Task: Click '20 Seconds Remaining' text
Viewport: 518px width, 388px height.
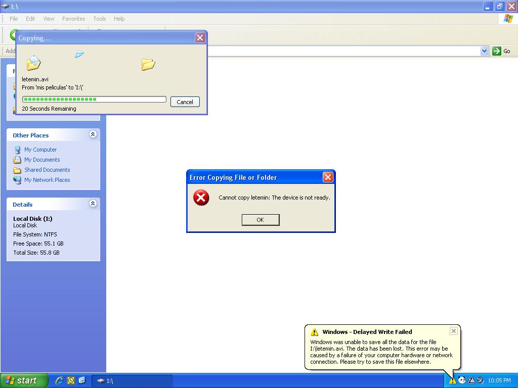Action: tap(49, 109)
